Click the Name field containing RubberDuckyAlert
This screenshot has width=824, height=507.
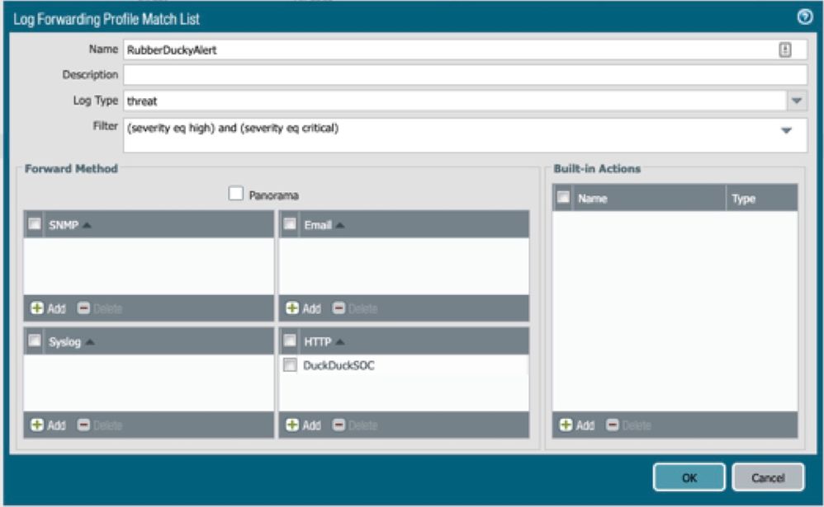(465, 49)
